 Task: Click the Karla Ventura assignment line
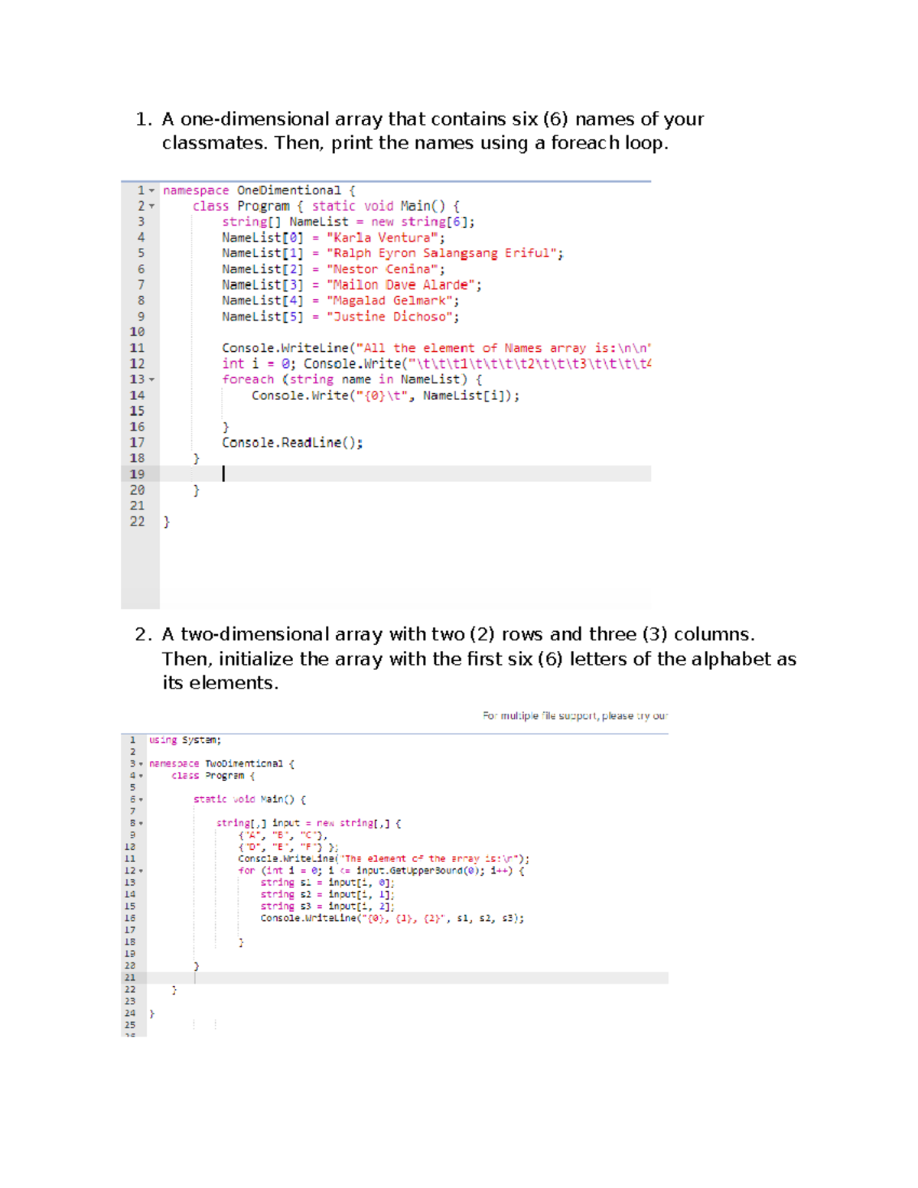[x=306, y=237]
